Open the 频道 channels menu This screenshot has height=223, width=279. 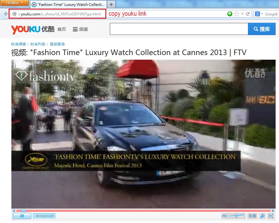(80, 29)
